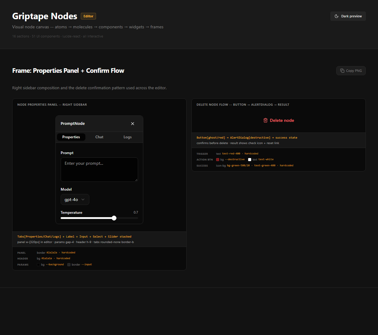Click the --background color swatch
378x335 pixels.
pyautogui.click(x=38, y=265)
